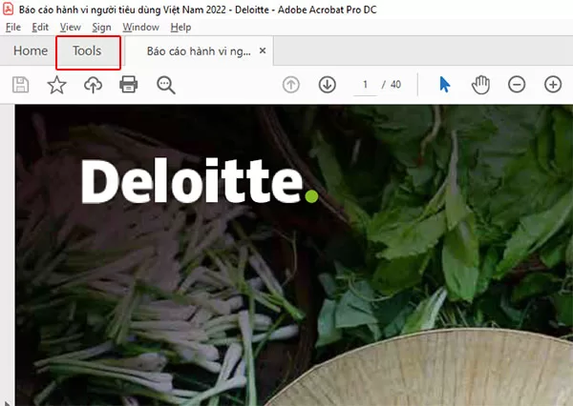Zoom out with the minus icon
Viewport: 573px width, 406px height.
517,85
